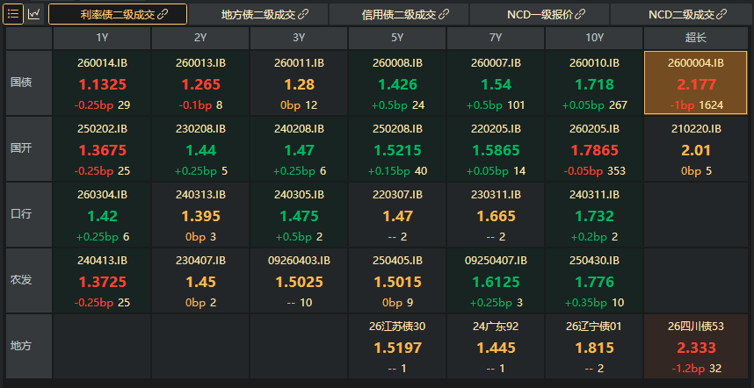The width and height of the screenshot is (754, 388).
Task: Open bond 260014.IB yield cell
Action: pos(102,83)
